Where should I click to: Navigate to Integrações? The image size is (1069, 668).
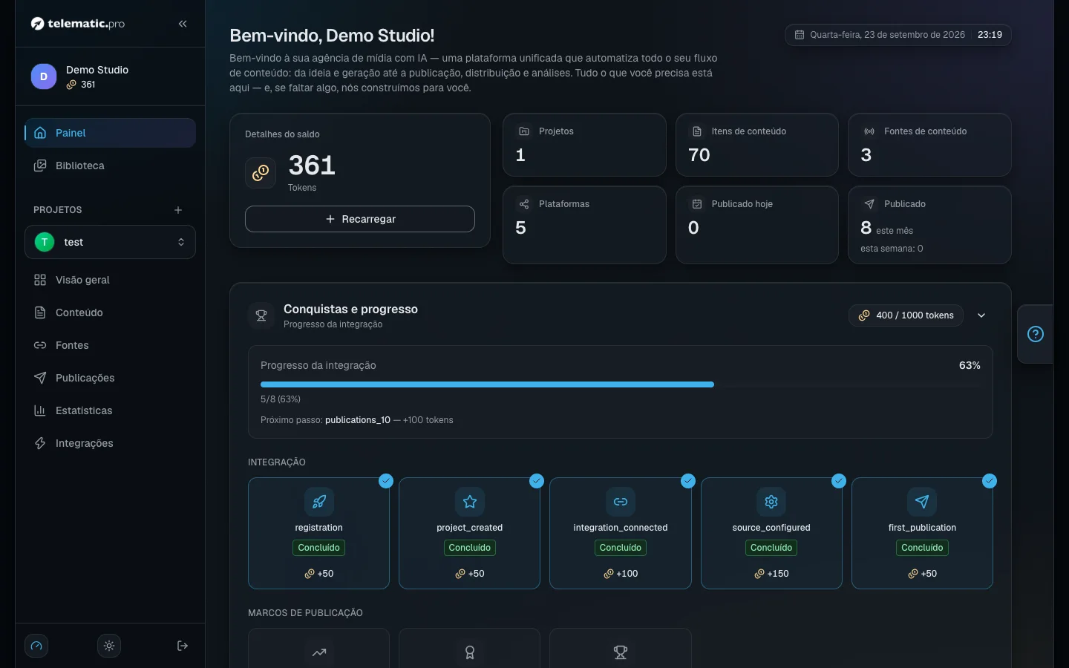[x=110, y=443]
